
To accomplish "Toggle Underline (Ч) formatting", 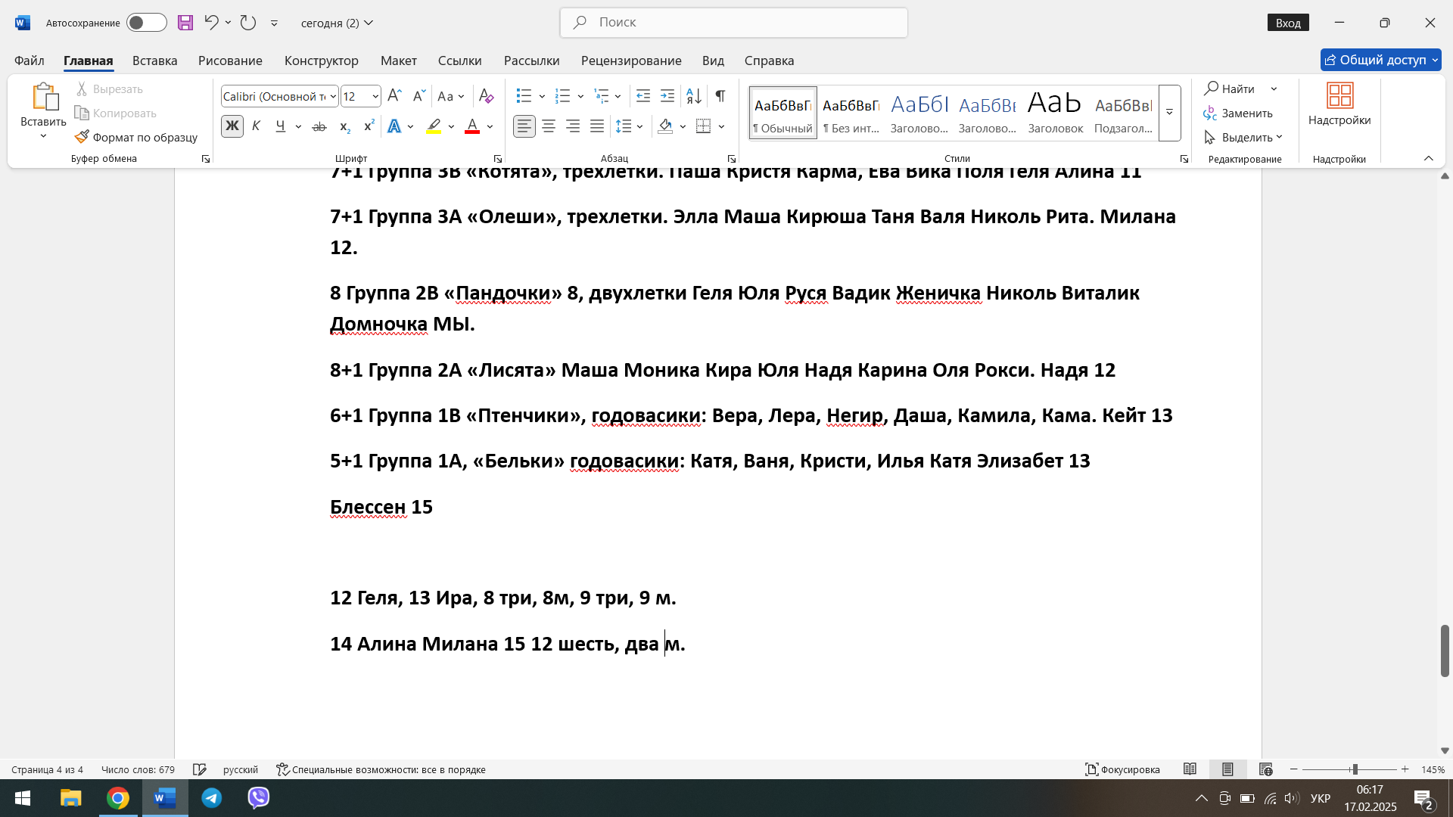I will tap(281, 126).
